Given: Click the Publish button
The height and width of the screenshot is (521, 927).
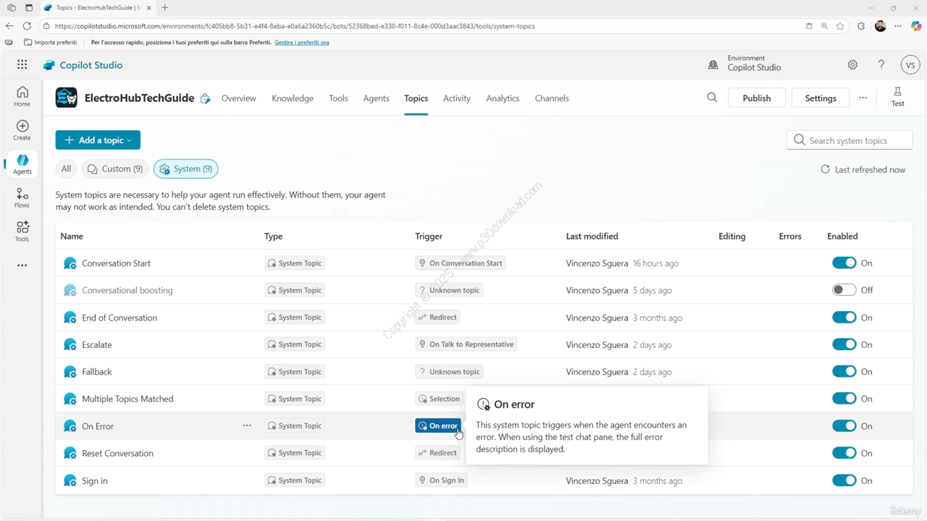Looking at the screenshot, I should click(756, 98).
